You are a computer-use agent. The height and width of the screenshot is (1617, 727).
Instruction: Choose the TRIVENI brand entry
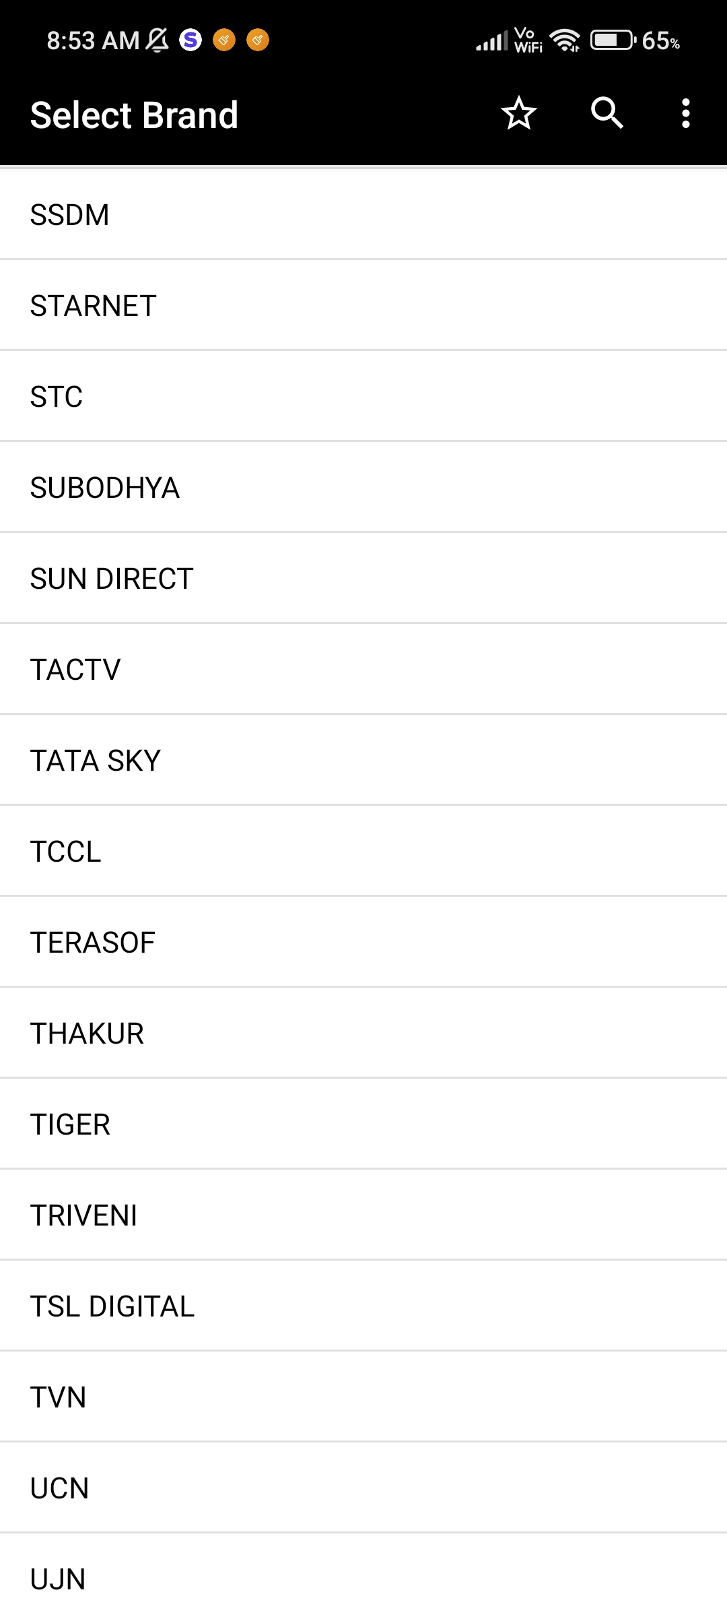[x=363, y=1215]
